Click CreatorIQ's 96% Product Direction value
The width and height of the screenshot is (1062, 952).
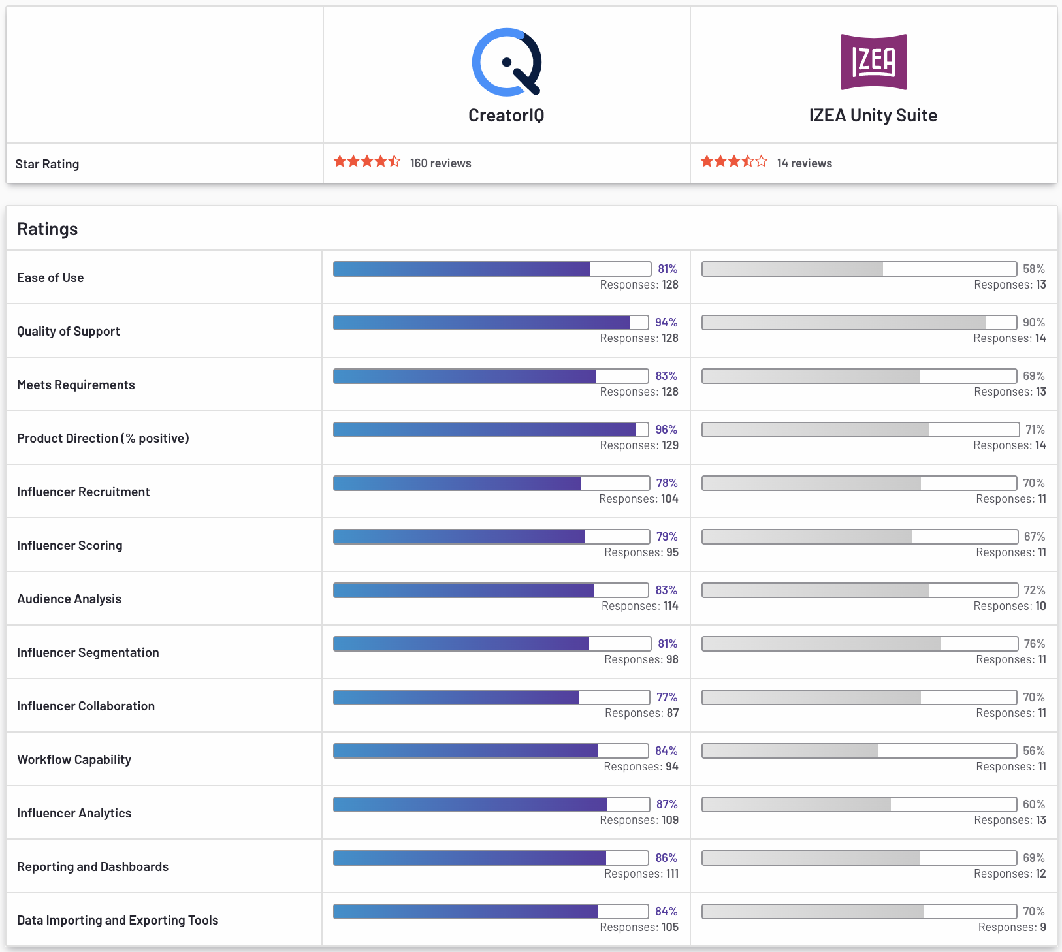[666, 430]
